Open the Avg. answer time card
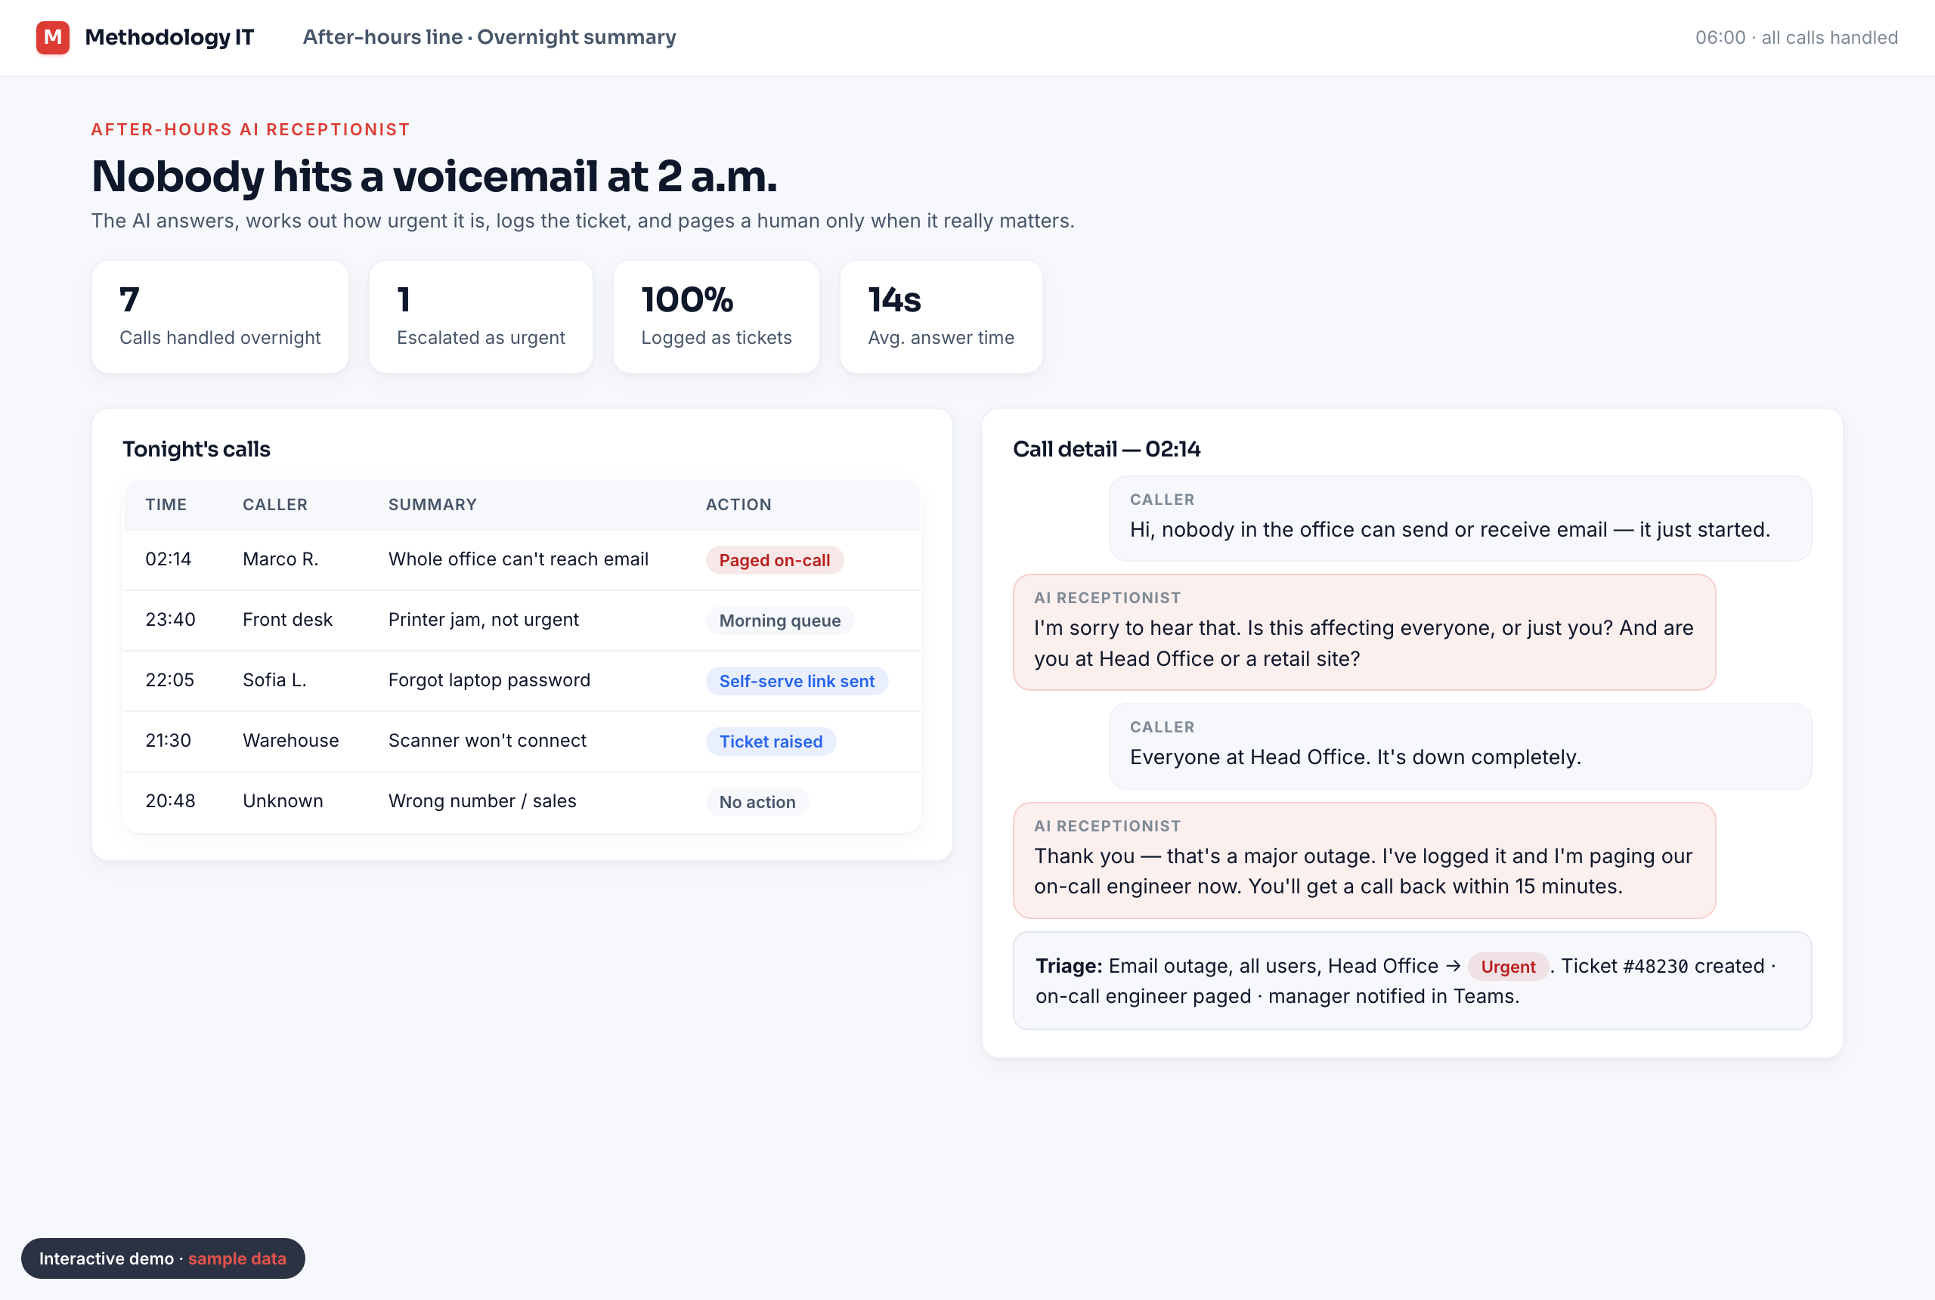 941,317
